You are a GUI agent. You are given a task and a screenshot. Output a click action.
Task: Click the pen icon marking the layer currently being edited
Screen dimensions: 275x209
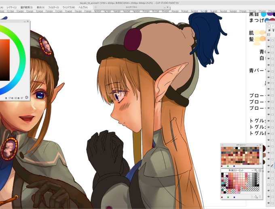coord(272,166)
